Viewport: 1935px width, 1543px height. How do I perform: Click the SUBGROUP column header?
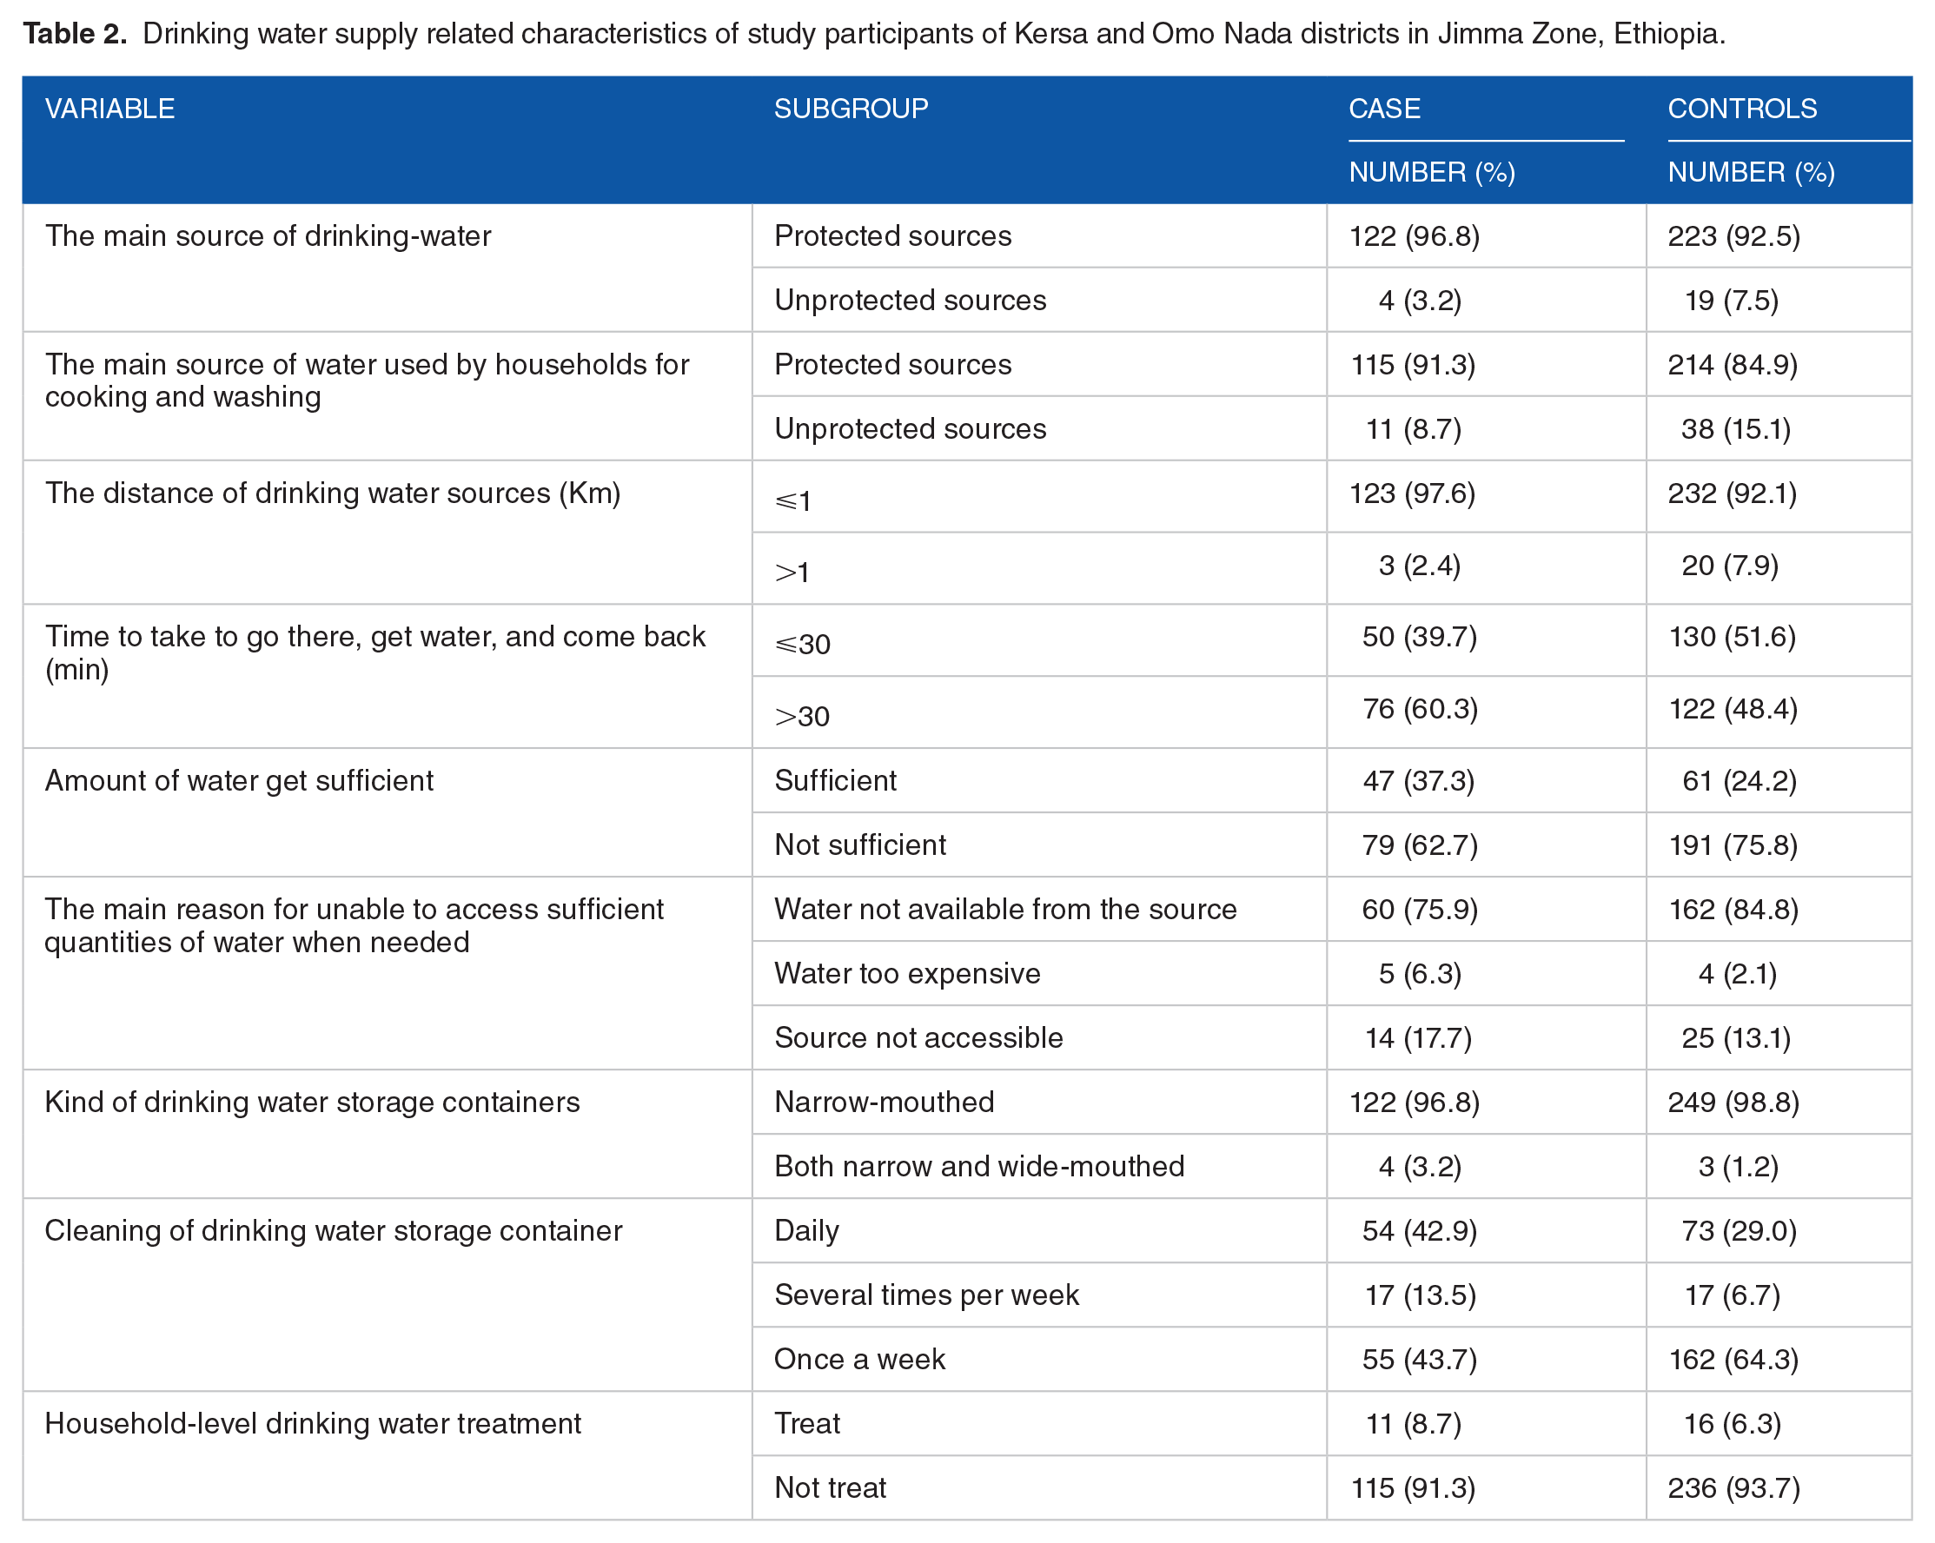point(851,109)
